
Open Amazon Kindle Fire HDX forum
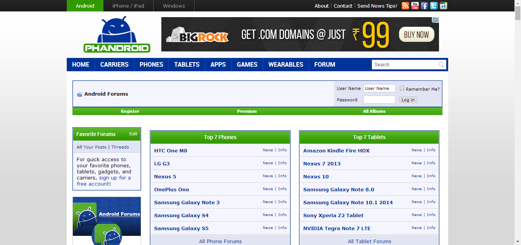336,151
